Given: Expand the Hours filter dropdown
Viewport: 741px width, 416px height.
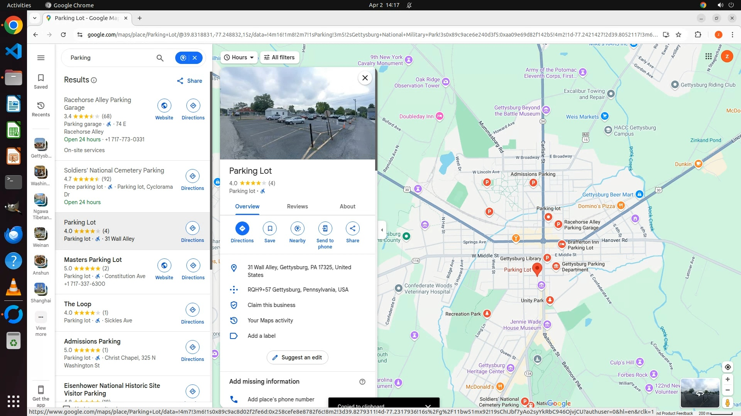Looking at the screenshot, I should [x=239, y=57].
